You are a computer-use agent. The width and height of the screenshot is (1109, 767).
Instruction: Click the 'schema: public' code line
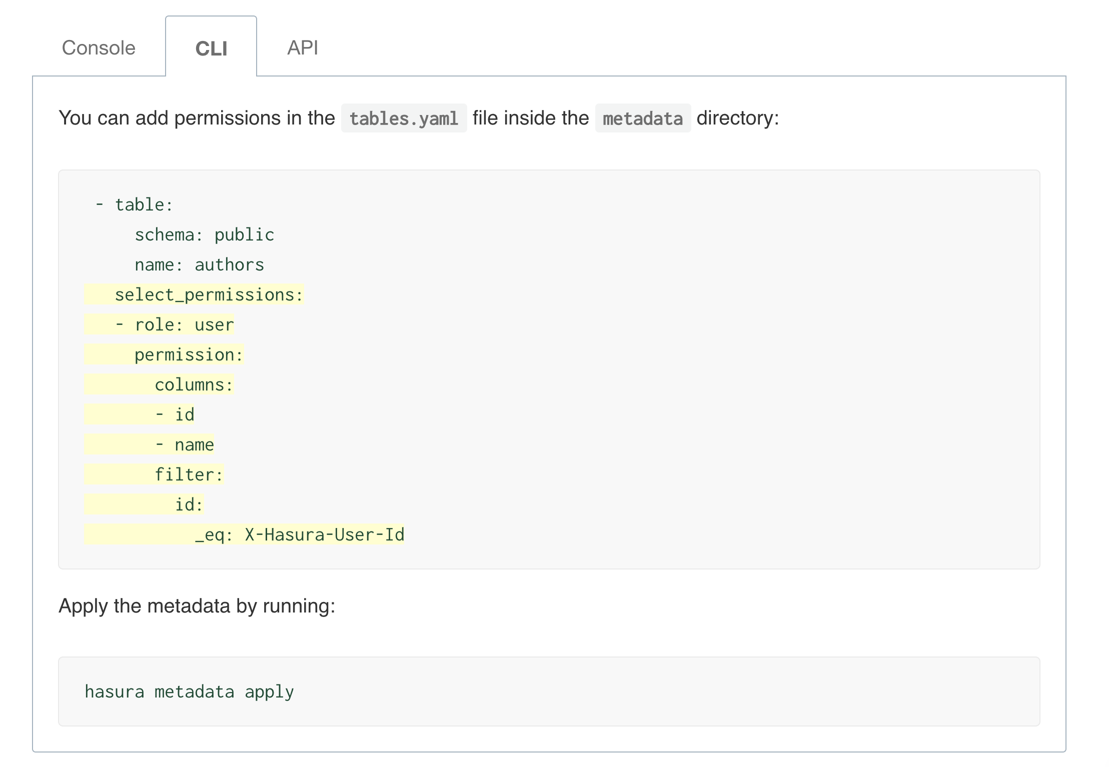pos(205,235)
